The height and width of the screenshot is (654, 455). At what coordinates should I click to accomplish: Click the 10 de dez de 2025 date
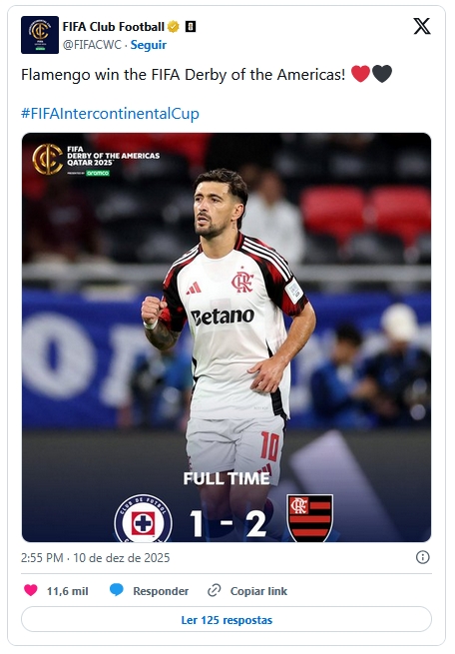122,558
